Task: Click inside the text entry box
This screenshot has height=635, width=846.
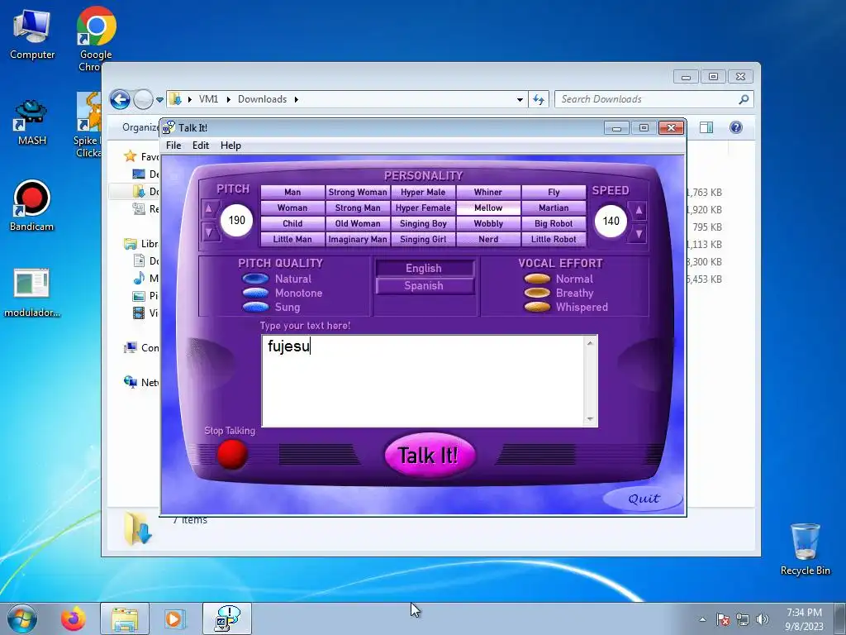Action: (x=424, y=380)
